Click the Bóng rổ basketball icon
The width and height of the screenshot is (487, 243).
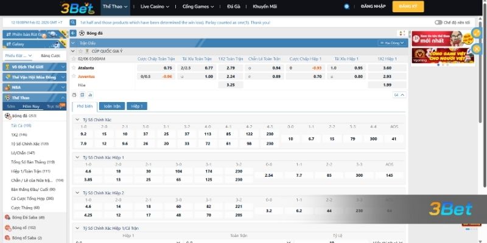(x=8, y=228)
